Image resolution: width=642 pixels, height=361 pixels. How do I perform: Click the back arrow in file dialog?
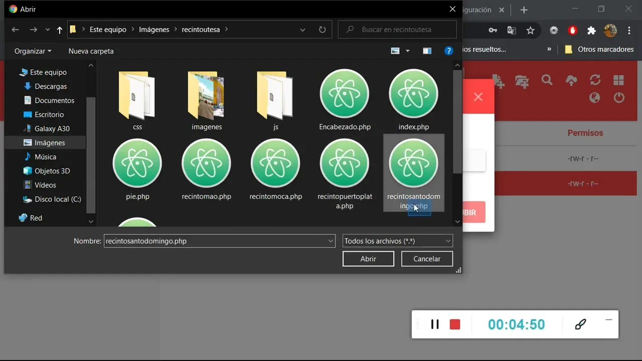(15, 30)
